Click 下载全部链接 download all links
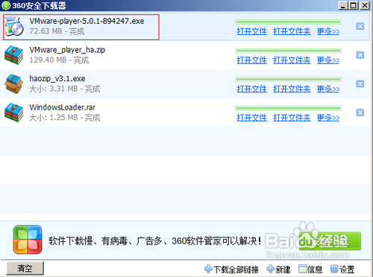 (231, 270)
